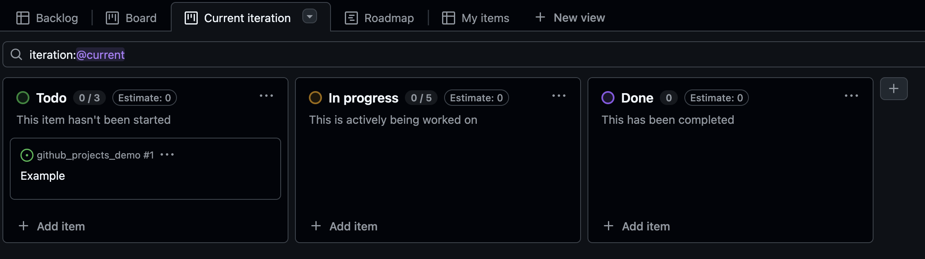Click the purple Done status circle icon

click(x=608, y=97)
